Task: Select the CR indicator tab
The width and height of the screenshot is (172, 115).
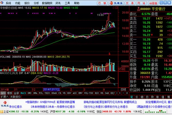Action: [x=60, y=93]
